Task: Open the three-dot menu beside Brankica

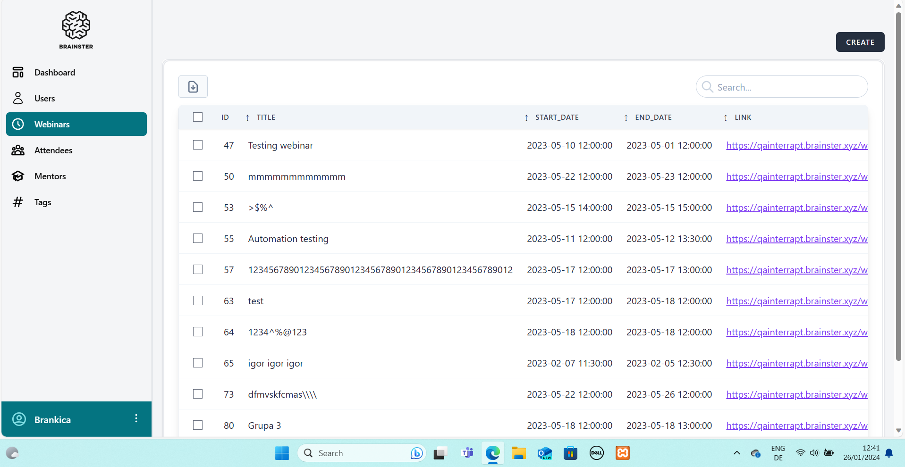Action: point(136,418)
